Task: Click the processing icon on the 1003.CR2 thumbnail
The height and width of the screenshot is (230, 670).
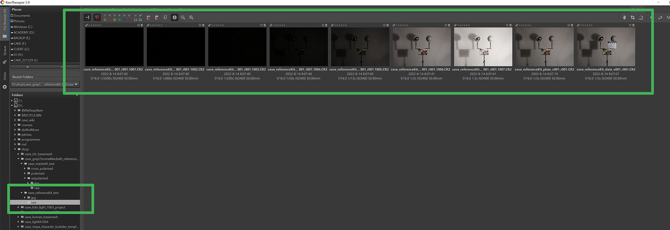Action: coord(209,25)
